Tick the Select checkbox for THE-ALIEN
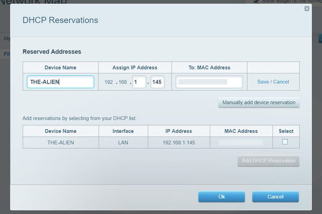This screenshot has width=322, height=214. tap(285, 142)
